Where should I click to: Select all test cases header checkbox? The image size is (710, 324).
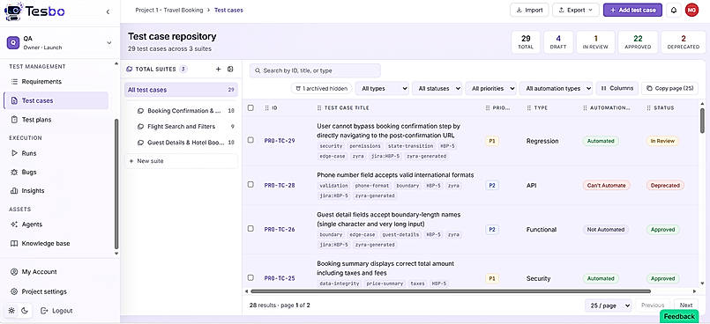[250, 108]
